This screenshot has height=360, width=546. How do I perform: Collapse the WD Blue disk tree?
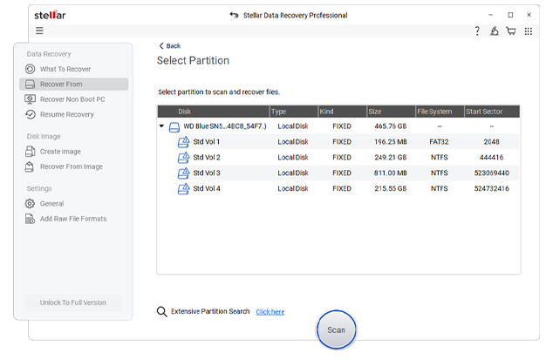tap(161, 126)
